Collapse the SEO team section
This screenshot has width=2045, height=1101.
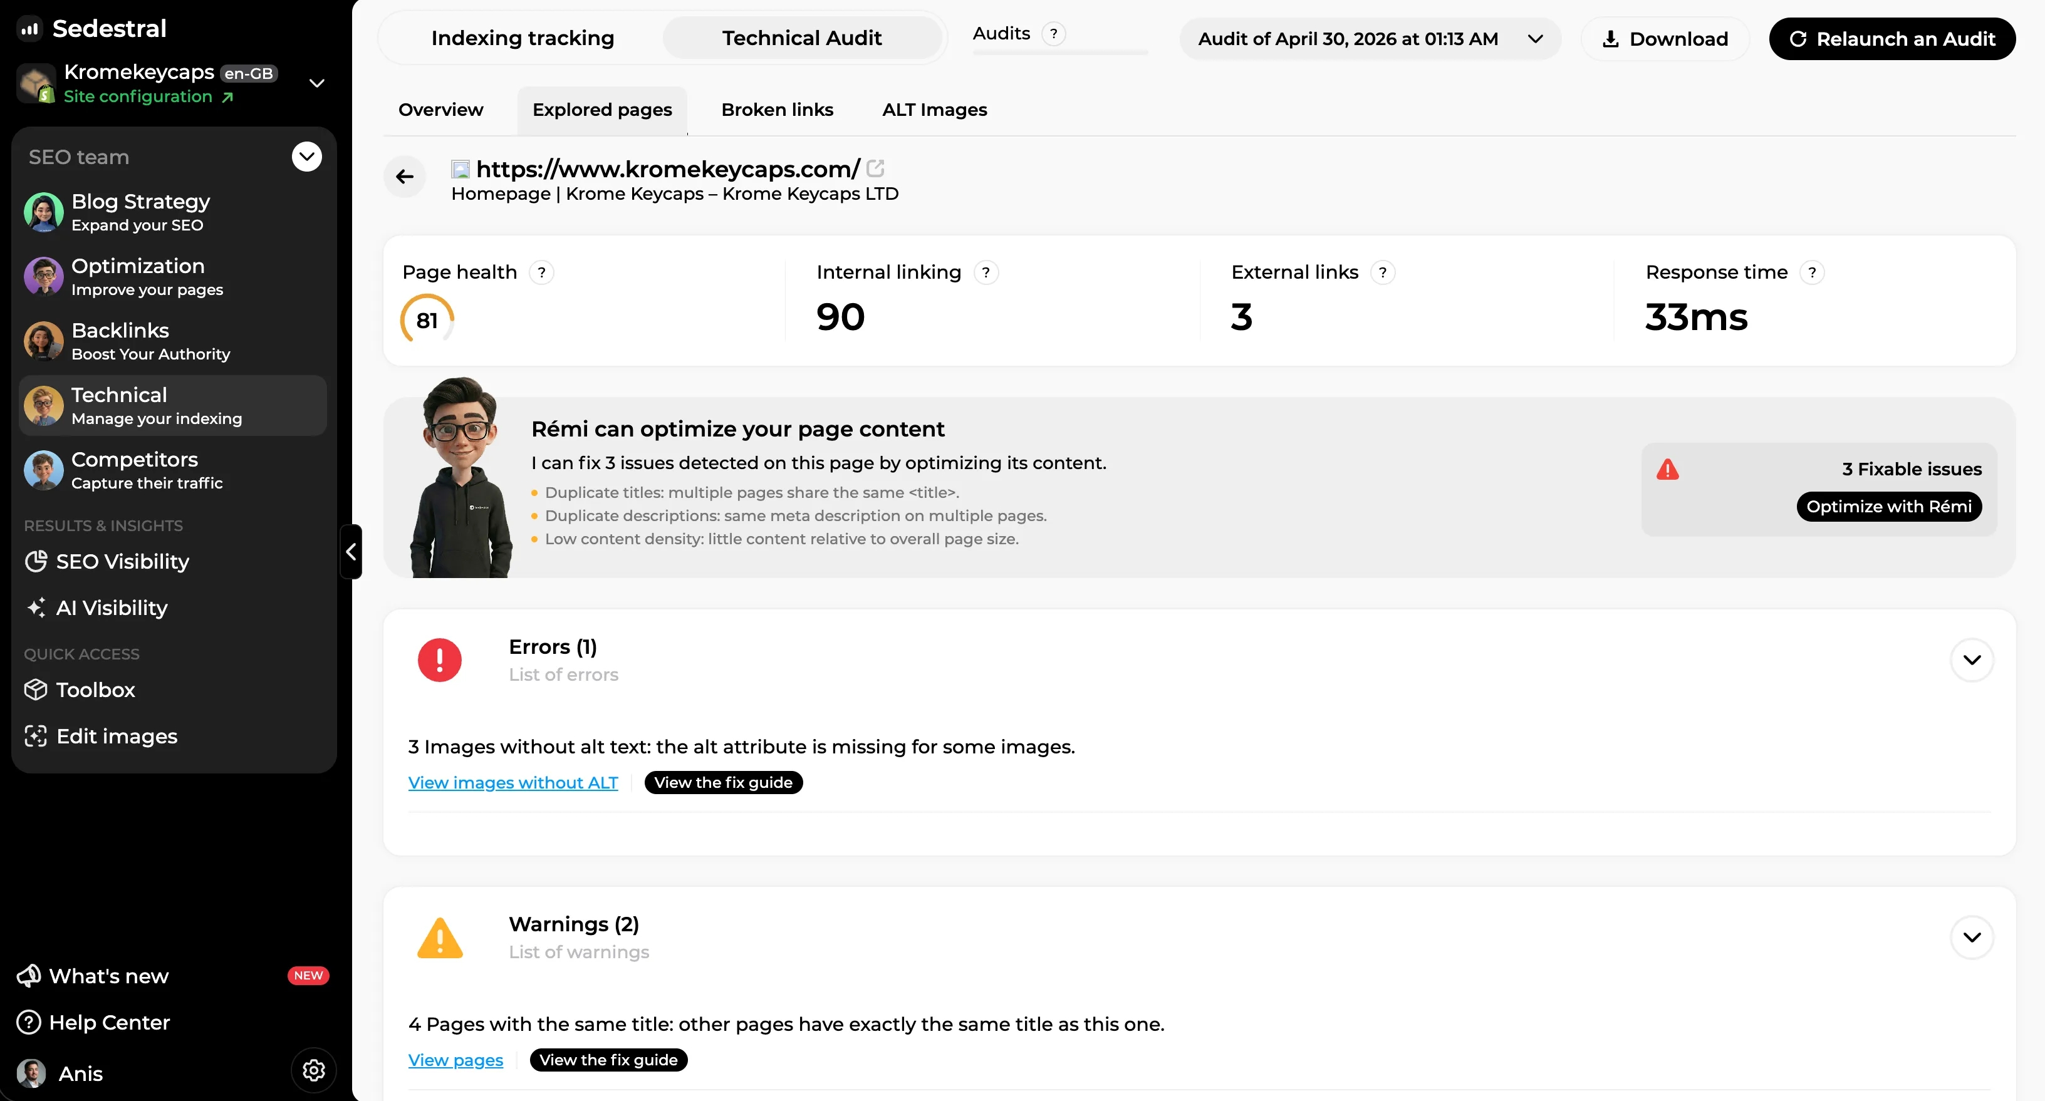[x=306, y=157]
